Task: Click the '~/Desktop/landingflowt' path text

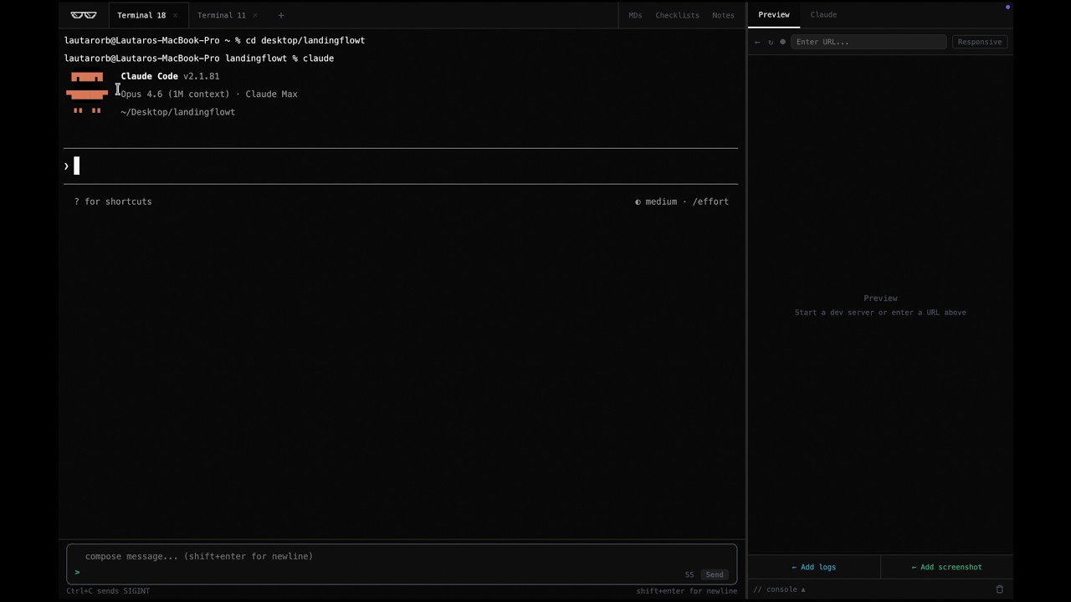Action: [177, 112]
